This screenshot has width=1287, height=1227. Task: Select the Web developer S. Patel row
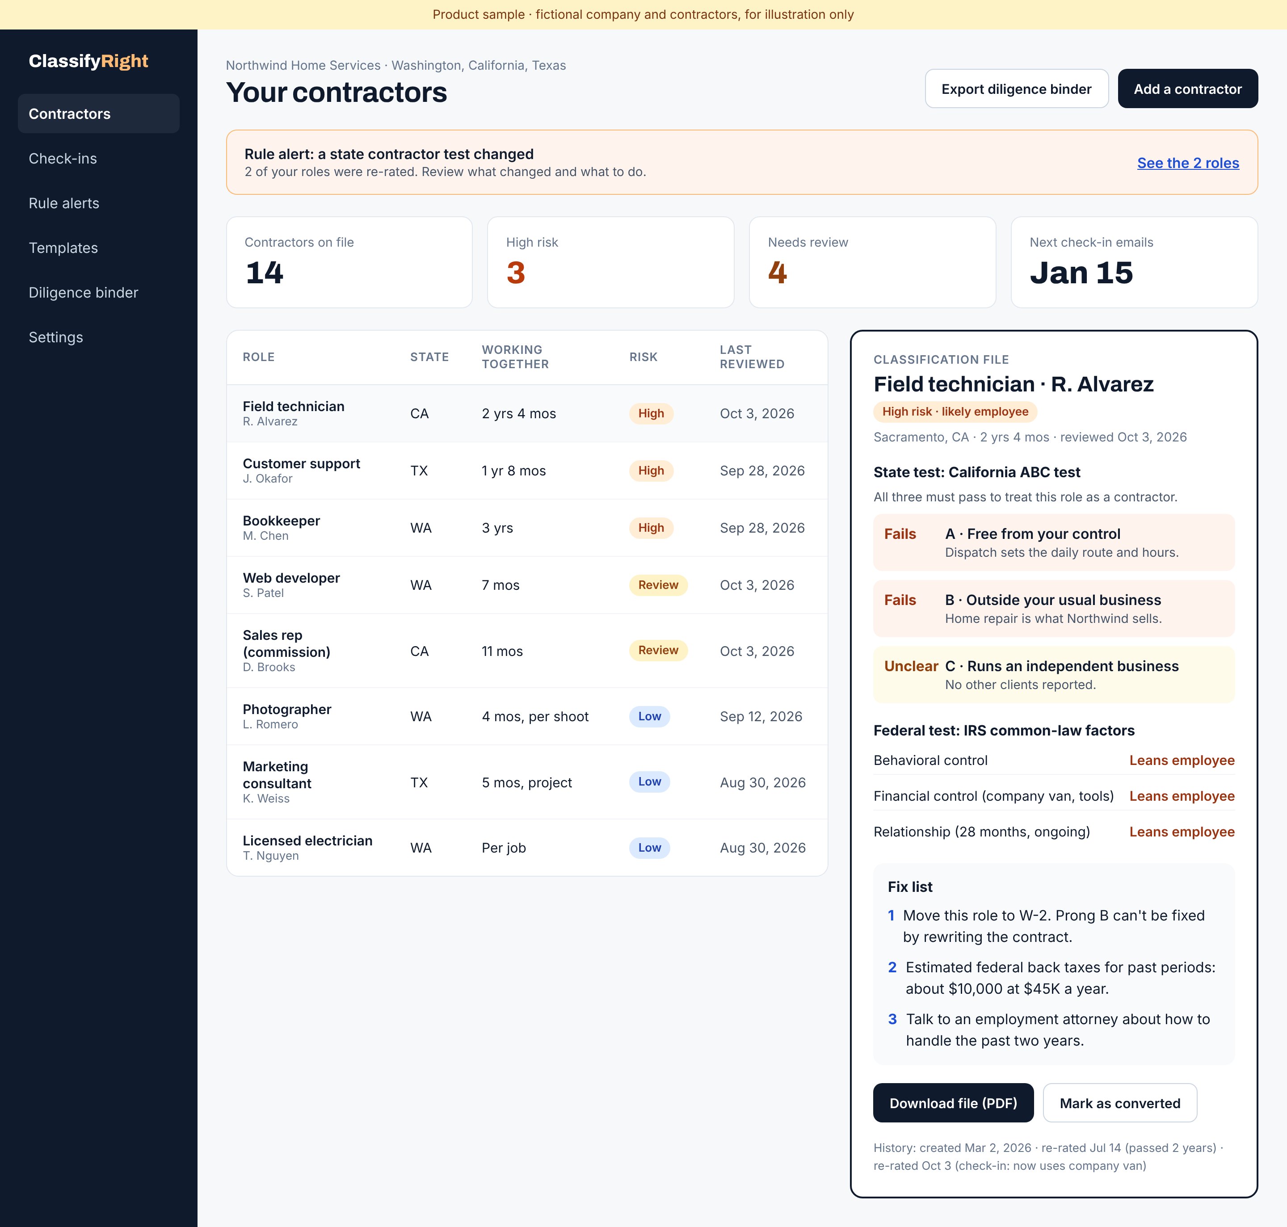click(527, 585)
